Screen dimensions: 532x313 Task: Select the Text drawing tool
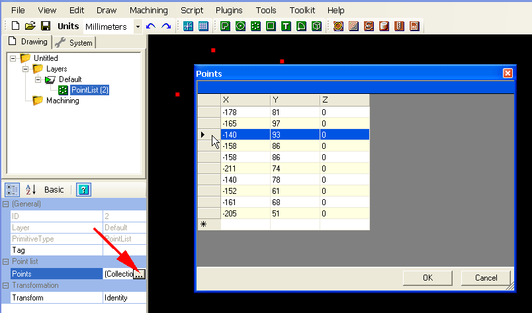tap(286, 26)
